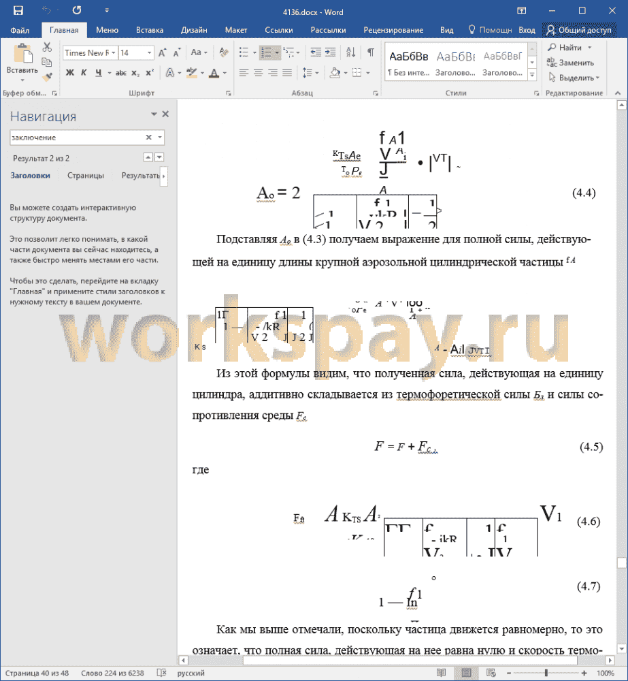Toggle show paragraph marks (¶)
The image size is (628, 681).
tap(371, 52)
